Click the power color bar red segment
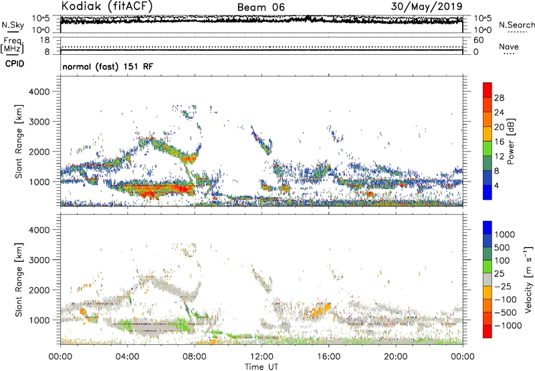This screenshot has width=535, height=371. [488, 90]
